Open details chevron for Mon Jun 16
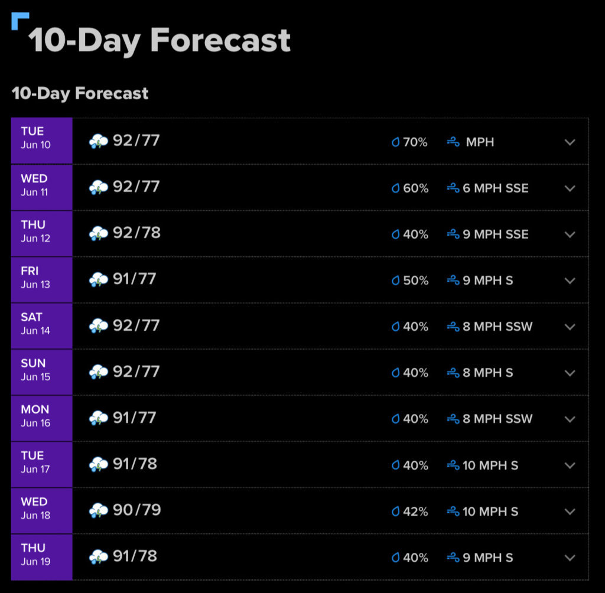Screen dimensions: 605x593 [x=570, y=419]
